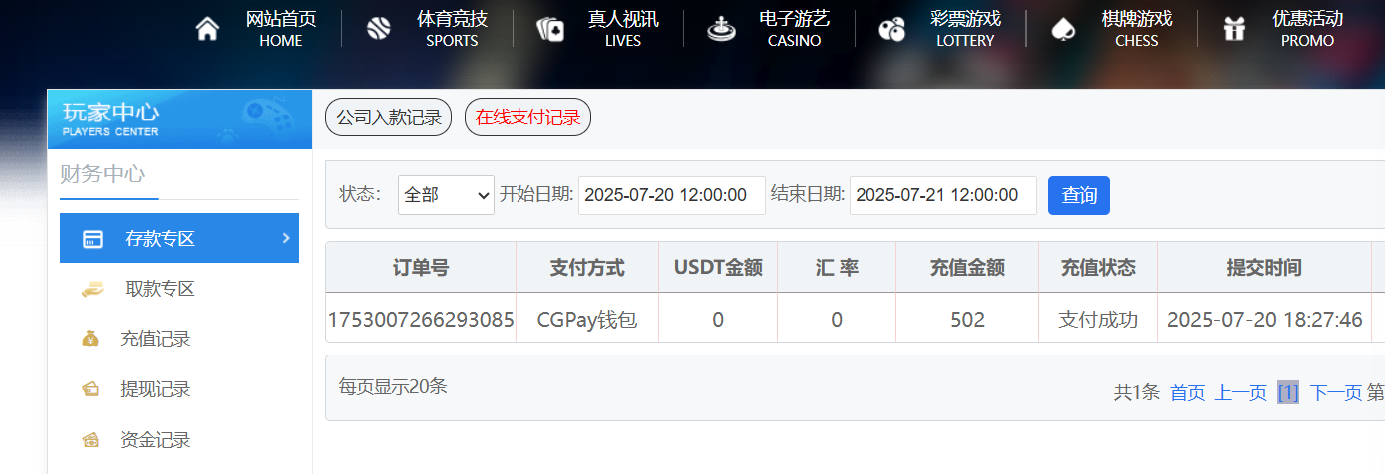Viewport: 1385px width, 474px height.
Task: Switch to 公司入款记录 tab
Action: 389,118
